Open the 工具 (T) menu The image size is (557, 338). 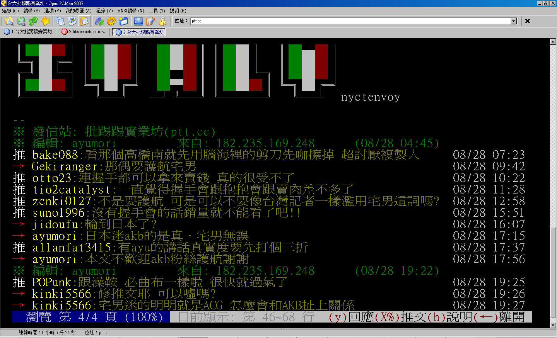click(157, 11)
